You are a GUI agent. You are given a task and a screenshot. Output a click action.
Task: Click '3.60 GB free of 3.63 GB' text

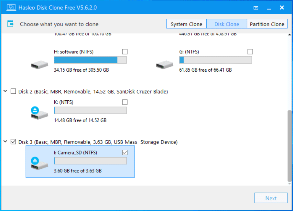[78, 171]
